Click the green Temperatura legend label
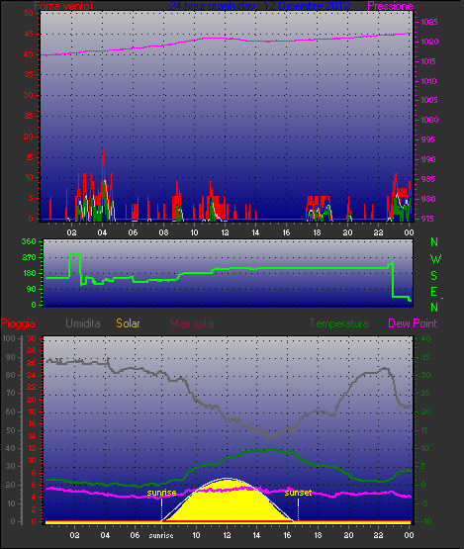 pyautogui.click(x=338, y=323)
